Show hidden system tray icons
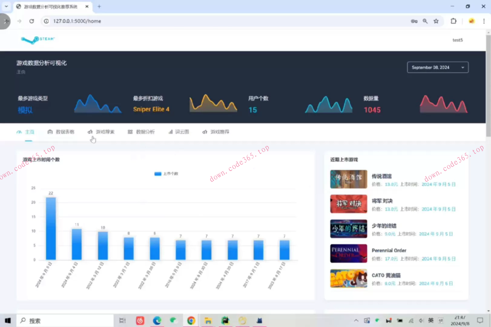The image size is (491, 327). pos(356,321)
